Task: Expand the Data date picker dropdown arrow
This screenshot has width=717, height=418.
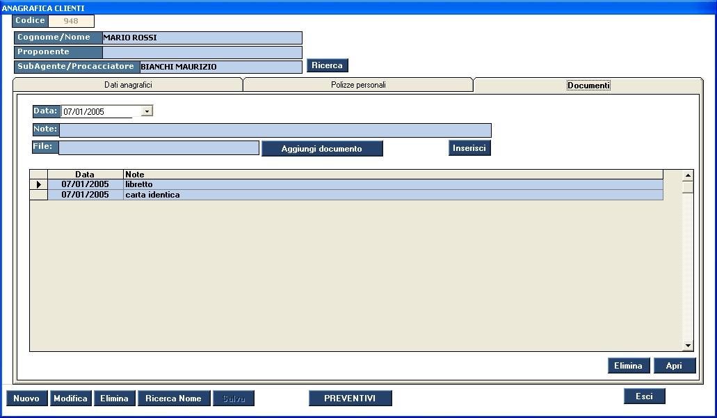Action: [x=147, y=111]
